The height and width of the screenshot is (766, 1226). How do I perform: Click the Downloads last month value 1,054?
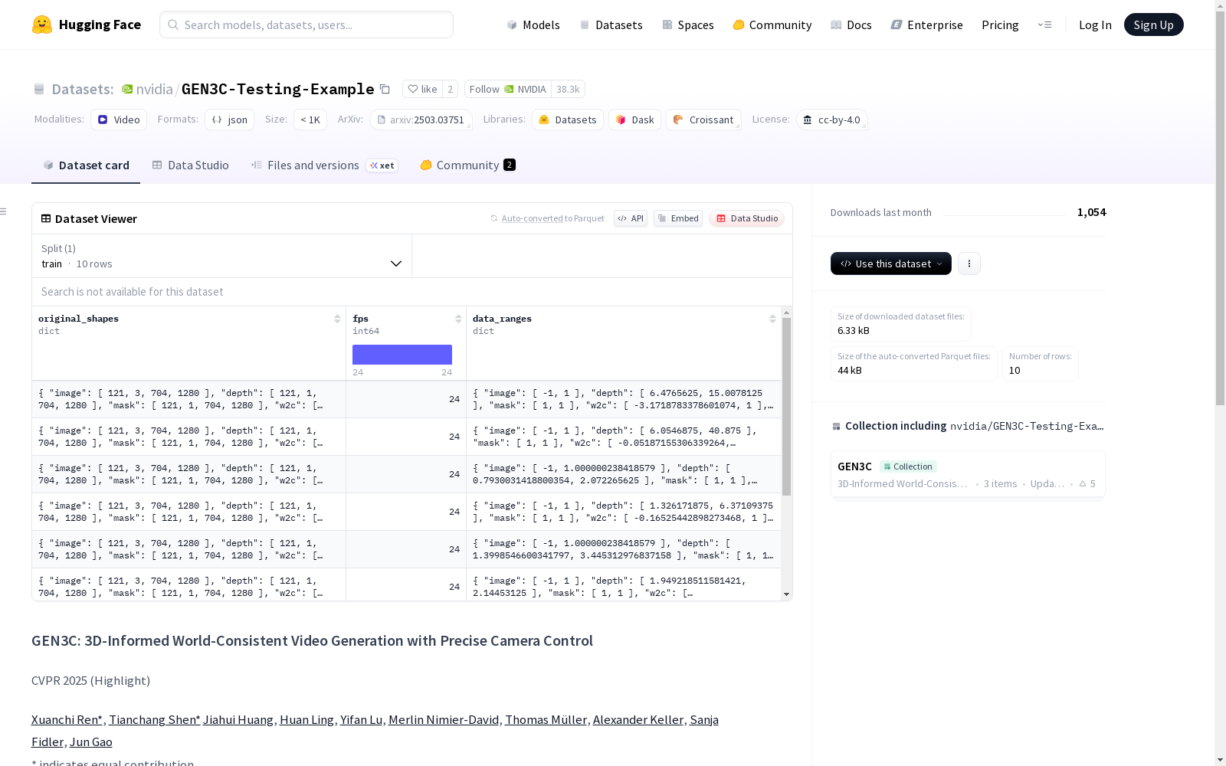click(x=1092, y=212)
